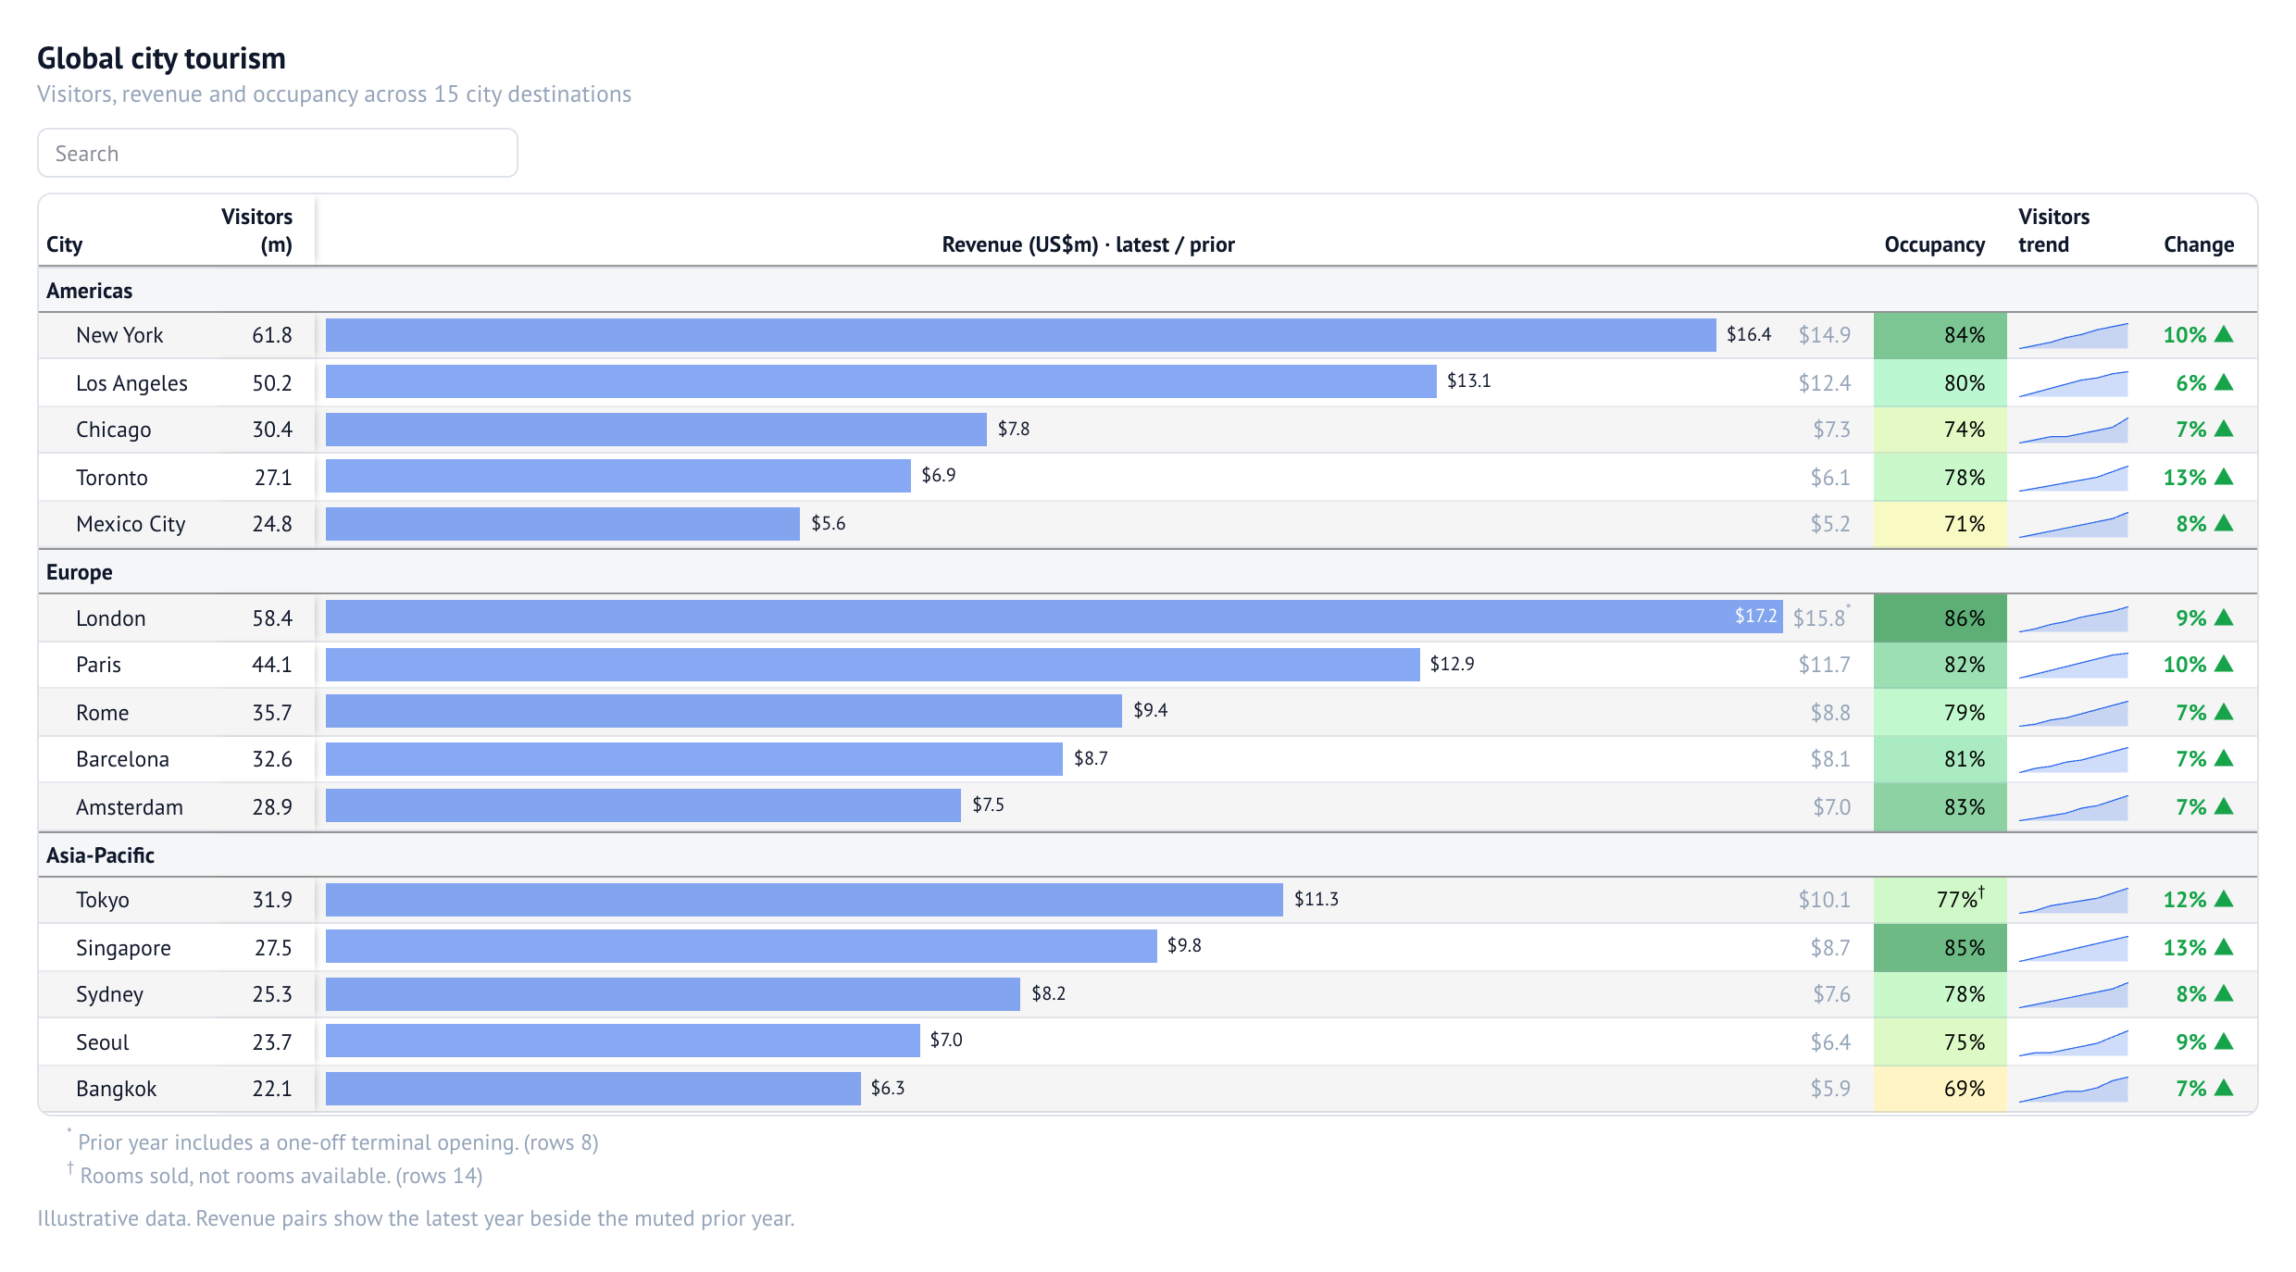This screenshot has width=2296, height=1272.
Task: Sort by the Occupancy column header
Action: [x=1935, y=244]
